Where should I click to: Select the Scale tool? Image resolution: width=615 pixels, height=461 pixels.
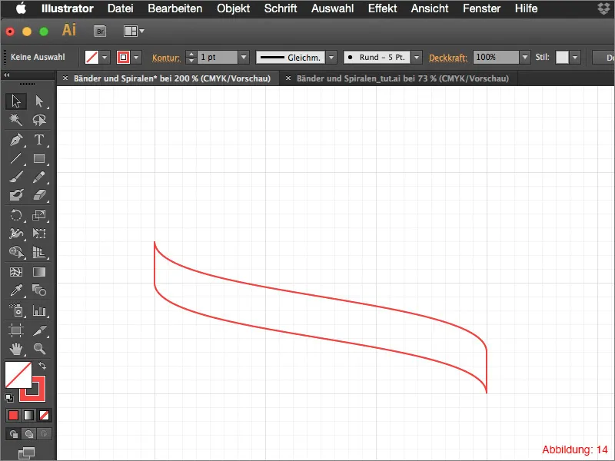[39, 215]
